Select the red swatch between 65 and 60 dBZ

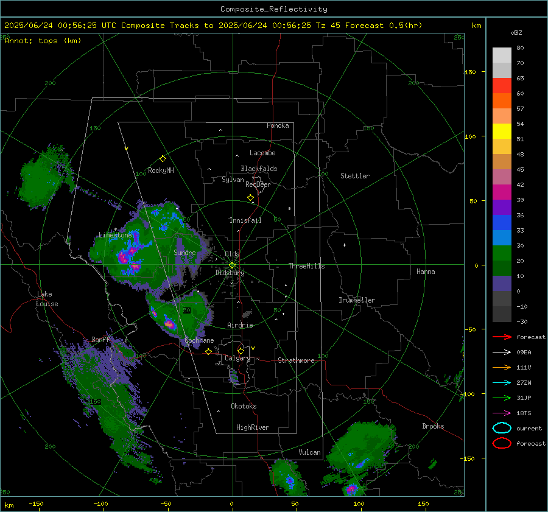click(502, 86)
